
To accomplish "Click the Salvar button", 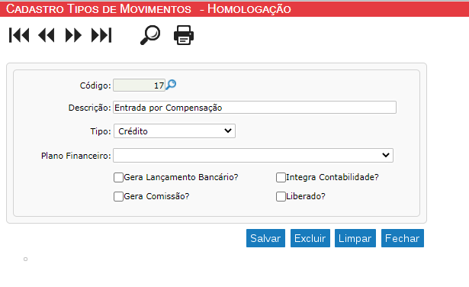I will click(x=265, y=238).
